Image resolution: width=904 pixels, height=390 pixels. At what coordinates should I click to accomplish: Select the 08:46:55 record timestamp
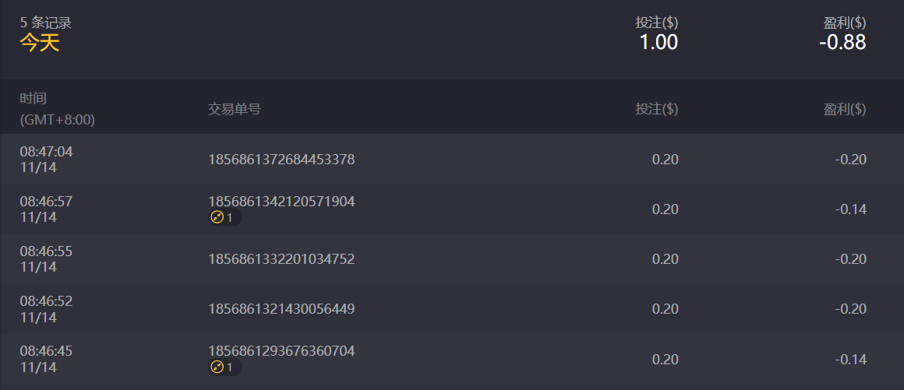coord(46,251)
